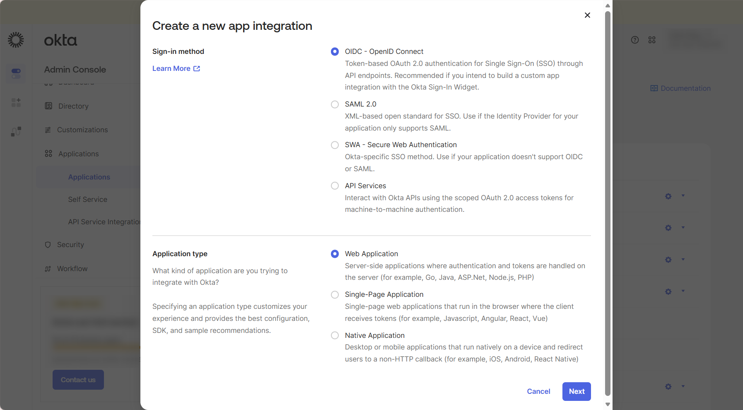Expand the bottom app row dropdown arrow
Viewport: 743px width, 410px height.
pos(683,386)
